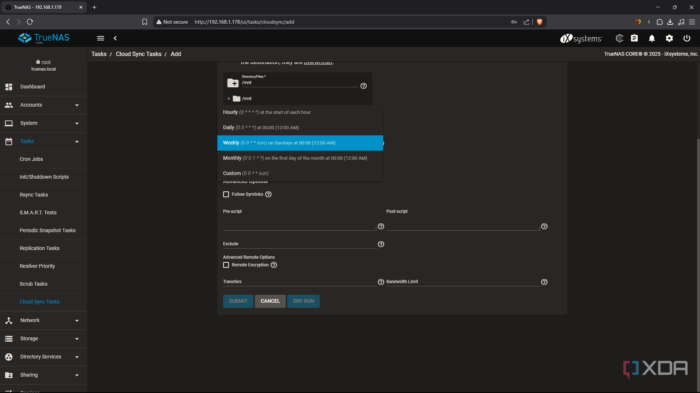Collapse the Tasks sidebar section
700x393 pixels.
click(x=44, y=142)
